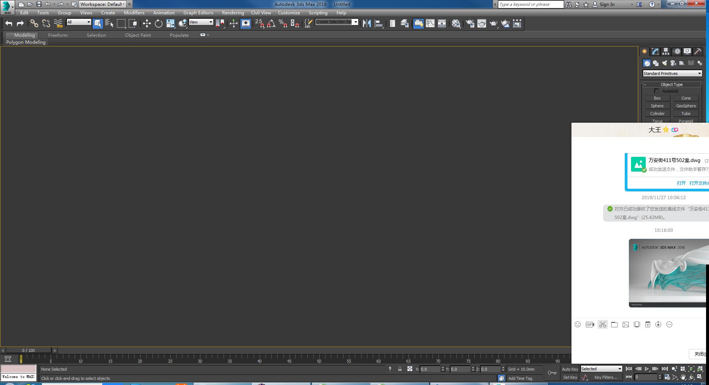Toggle the selection lock icon
Screen dimensions: 709x385
400,369
